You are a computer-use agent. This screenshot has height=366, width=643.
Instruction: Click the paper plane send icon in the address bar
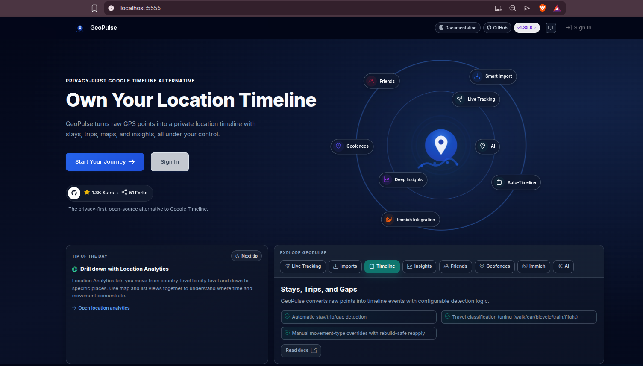(527, 8)
